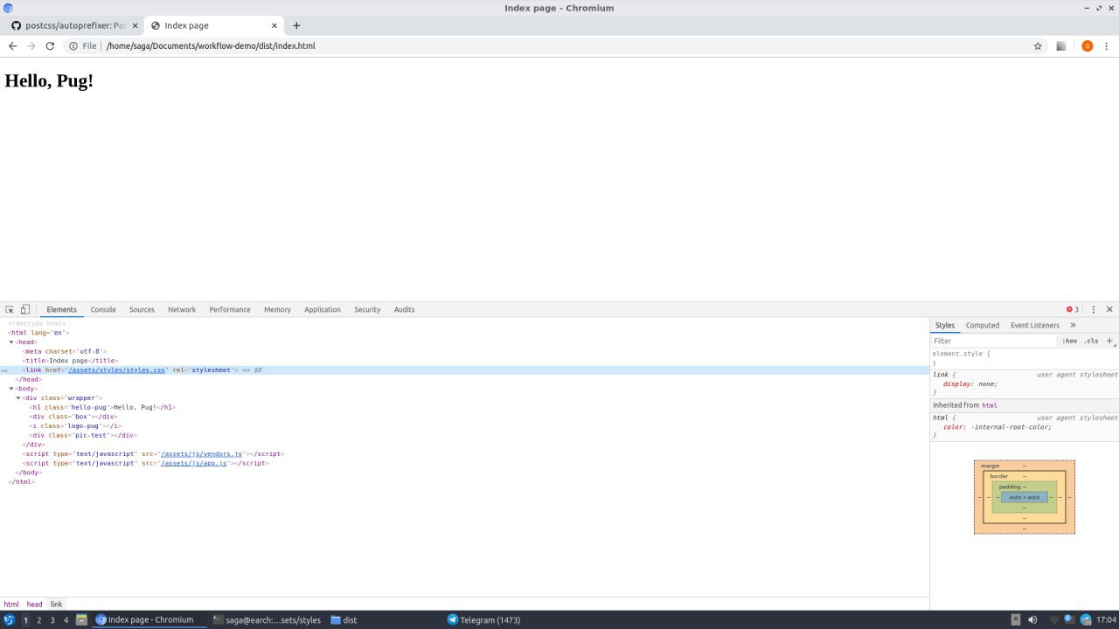Reload the page

click(x=50, y=45)
